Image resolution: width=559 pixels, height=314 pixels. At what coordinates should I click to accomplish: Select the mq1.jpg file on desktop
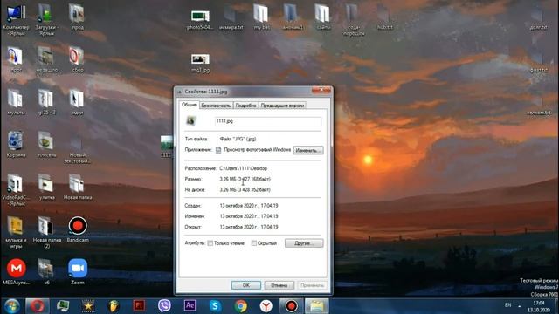click(200, 59)
